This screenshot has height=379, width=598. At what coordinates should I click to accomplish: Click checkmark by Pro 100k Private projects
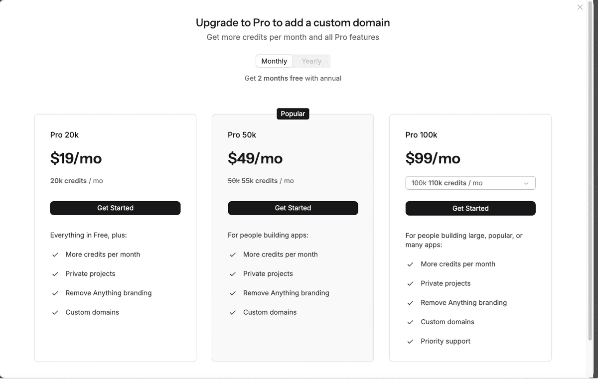point(410,283)
